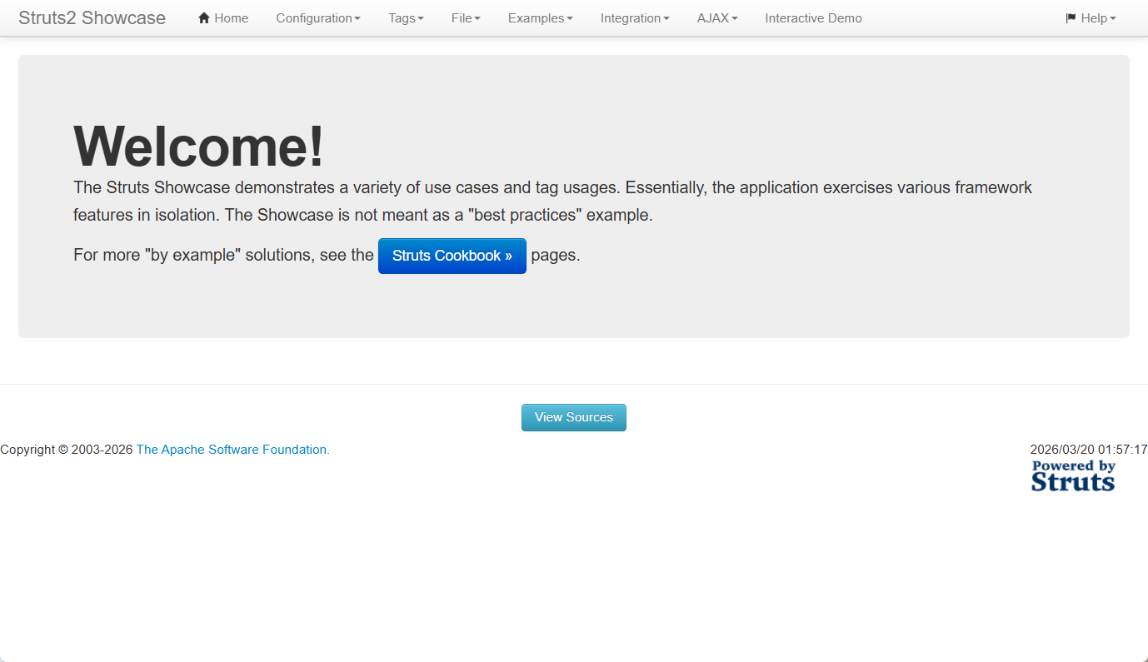Click the Copyright © 2003-2026 text
Image resolution: width=1148 pixels, height=662 pixels.
point(67,450)
